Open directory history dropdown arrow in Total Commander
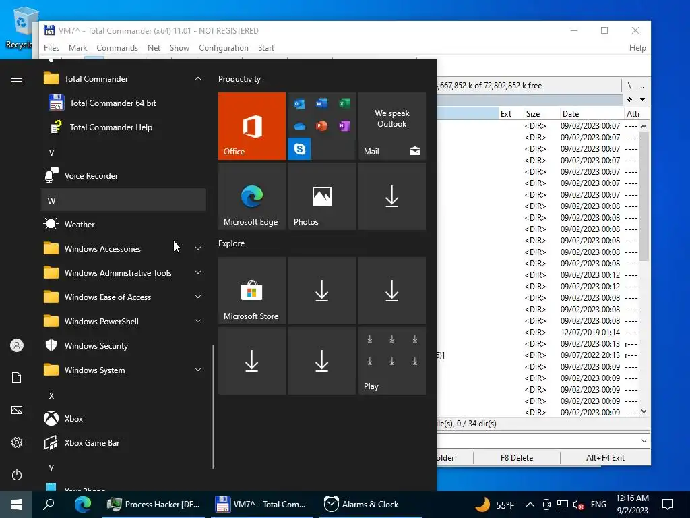 (x=642, y=100)
